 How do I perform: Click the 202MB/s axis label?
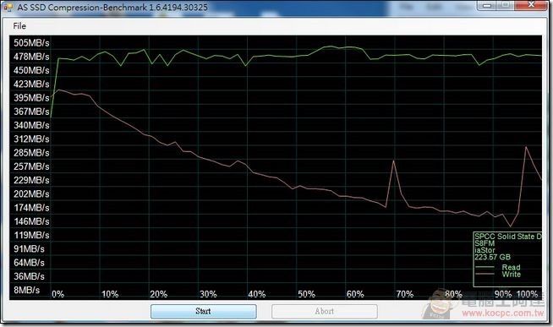tap(31, 194)
